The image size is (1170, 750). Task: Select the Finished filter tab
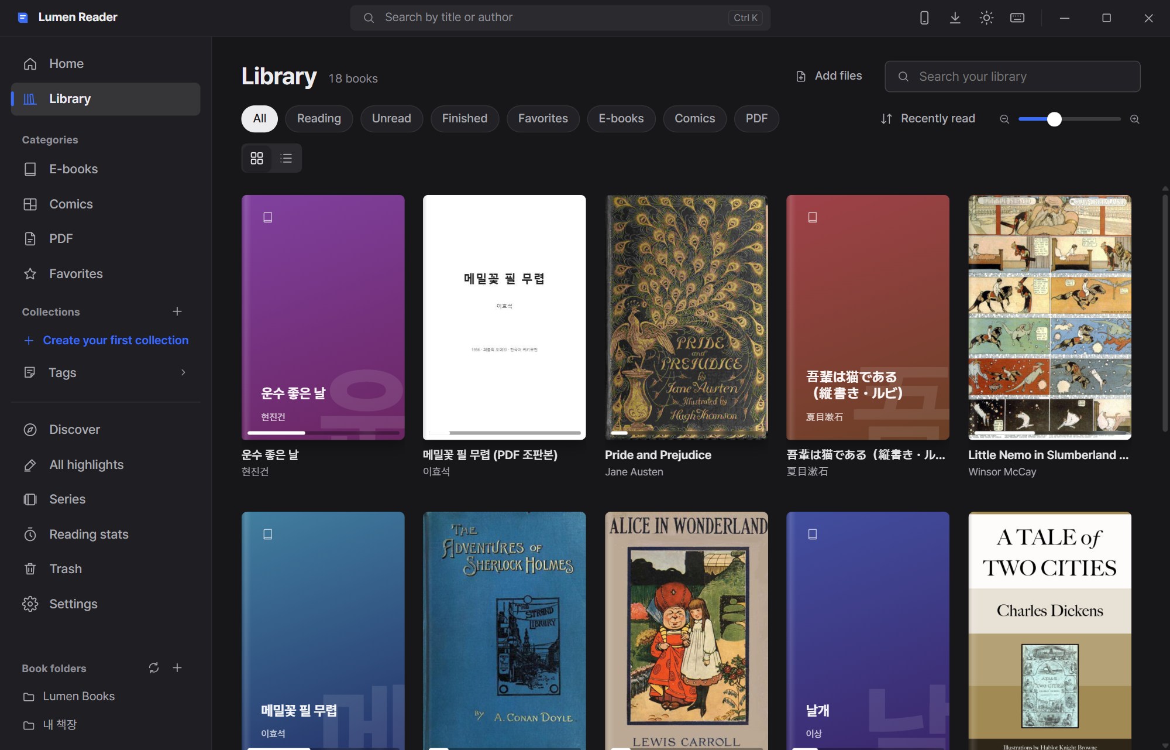464,119
